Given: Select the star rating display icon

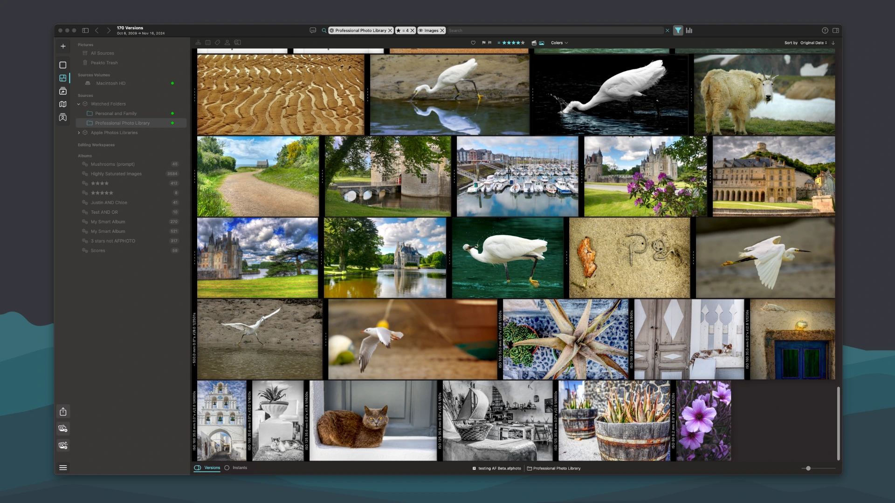Looking at the screenshot, I should pyautogui.click(x=513, y=42).
